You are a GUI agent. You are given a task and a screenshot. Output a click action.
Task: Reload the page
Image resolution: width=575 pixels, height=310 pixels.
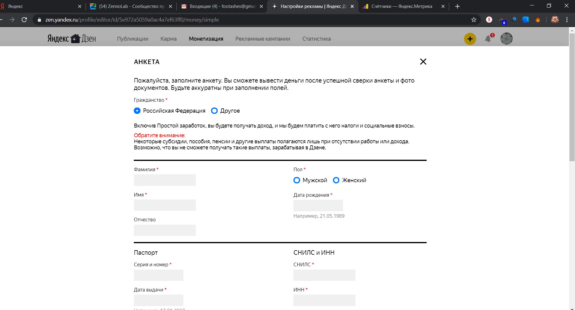pos(24,20)
